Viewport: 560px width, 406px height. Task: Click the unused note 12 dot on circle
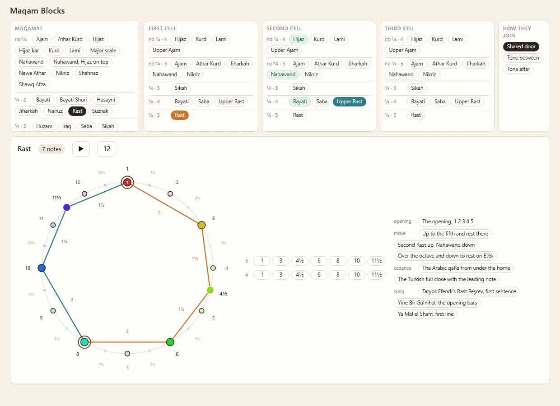(84, 194)
